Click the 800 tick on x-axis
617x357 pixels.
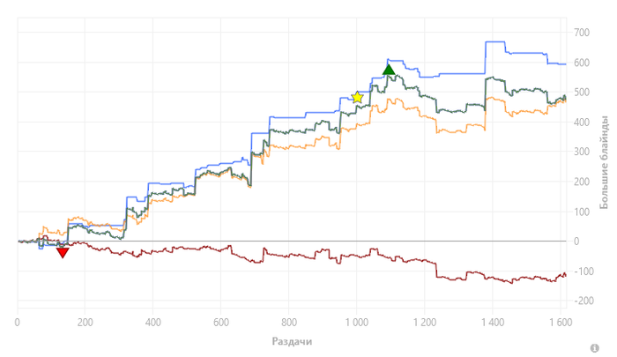click(288, 319)
